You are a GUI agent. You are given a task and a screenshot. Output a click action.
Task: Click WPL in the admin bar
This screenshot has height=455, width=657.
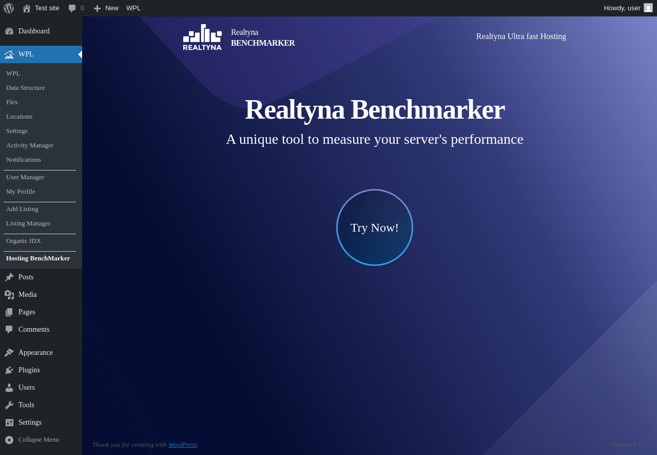tap(133, 8)
